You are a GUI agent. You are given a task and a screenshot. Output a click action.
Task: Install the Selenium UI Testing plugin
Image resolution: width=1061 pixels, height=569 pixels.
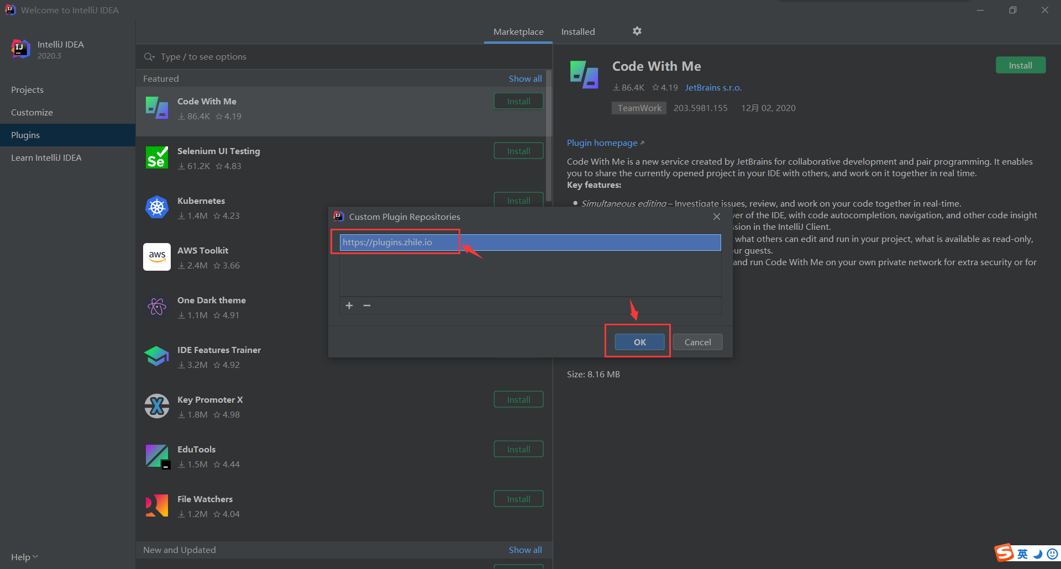click(x=518, y=151)
